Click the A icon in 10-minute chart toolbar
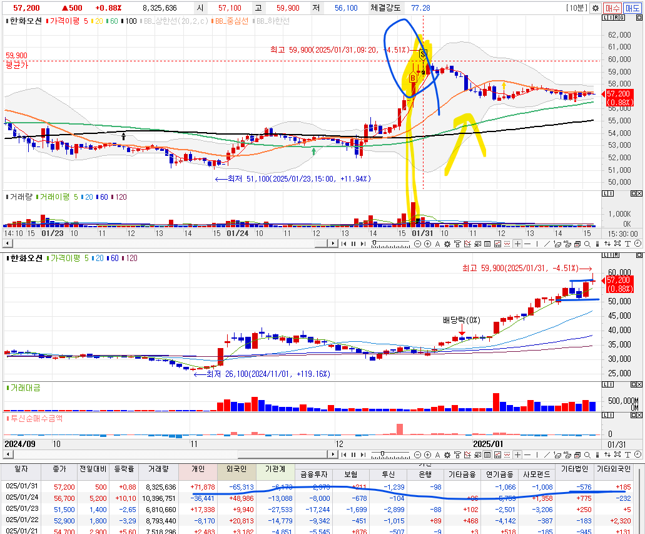 [x=438, y=244]
